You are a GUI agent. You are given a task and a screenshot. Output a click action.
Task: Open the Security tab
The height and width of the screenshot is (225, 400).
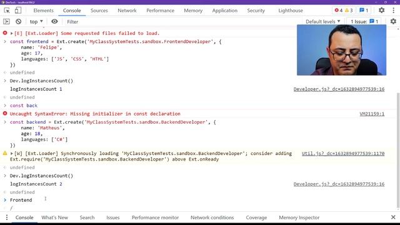(256, 11)
